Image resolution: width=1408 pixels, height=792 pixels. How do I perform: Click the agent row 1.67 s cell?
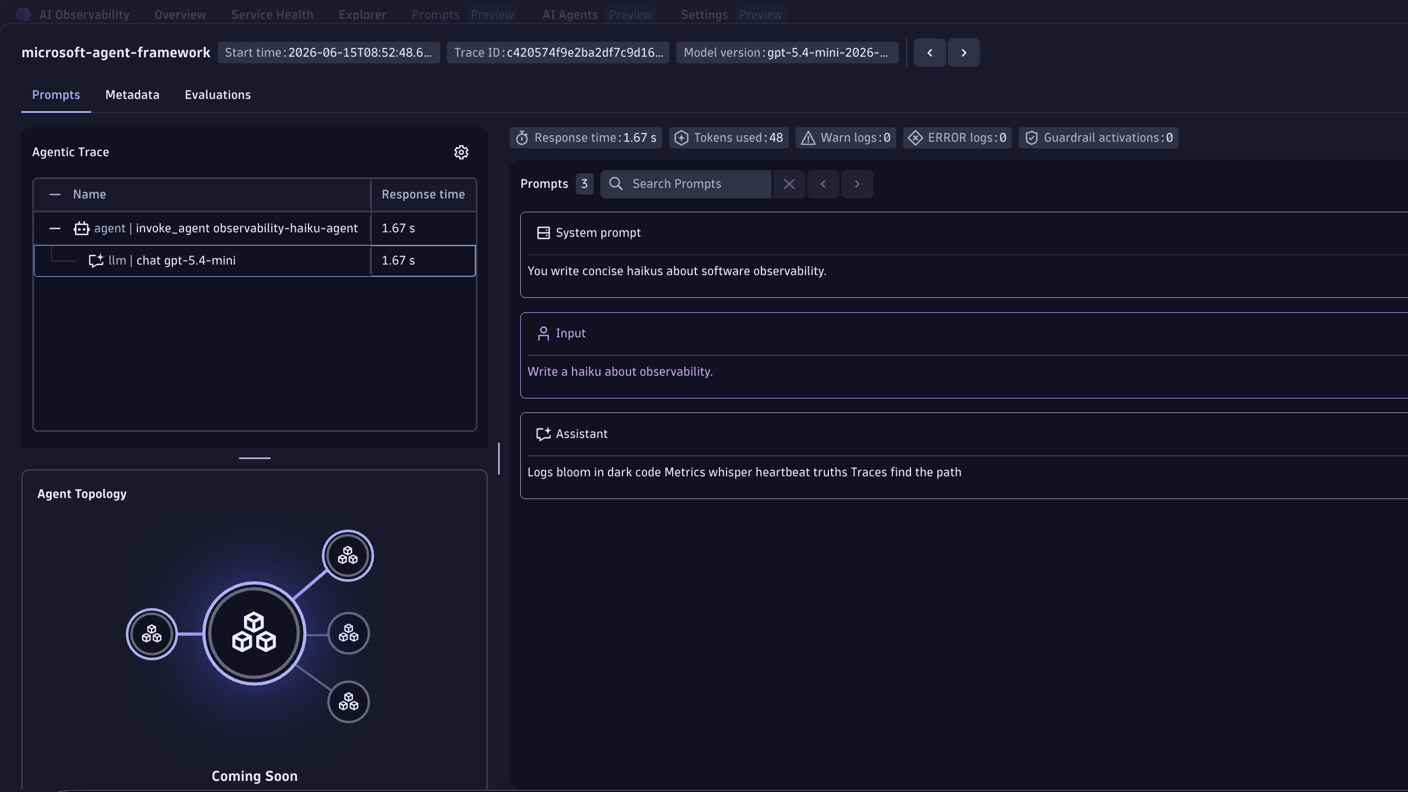pyautogui.click(x=423, y=228)
